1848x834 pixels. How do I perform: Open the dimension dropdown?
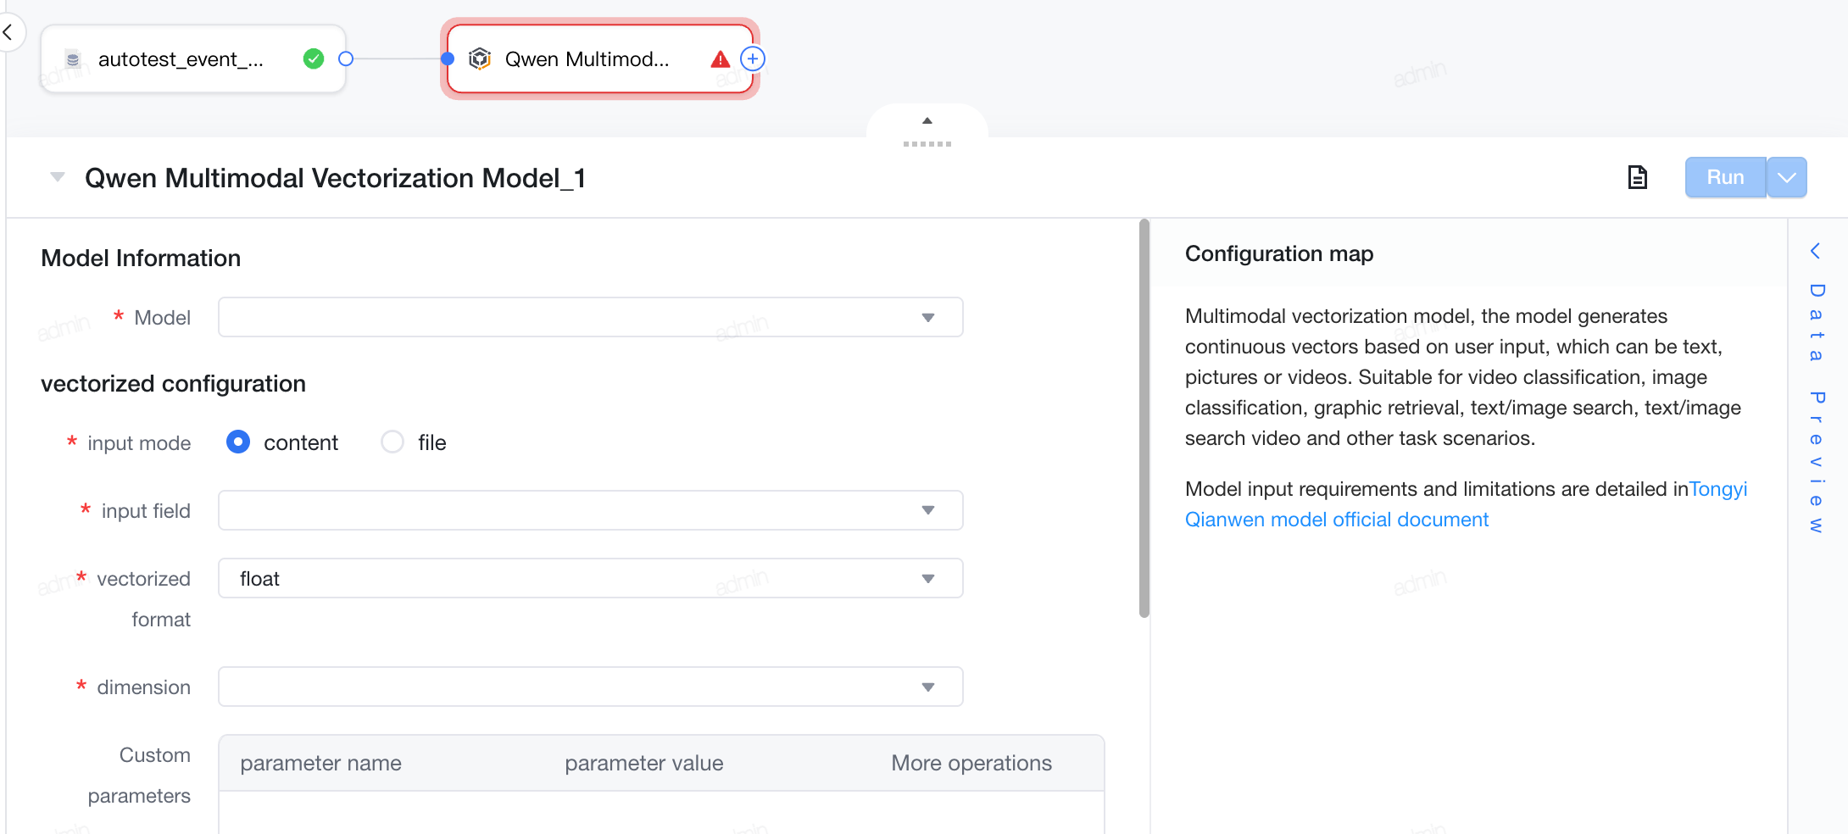click(x=590, y=687)
